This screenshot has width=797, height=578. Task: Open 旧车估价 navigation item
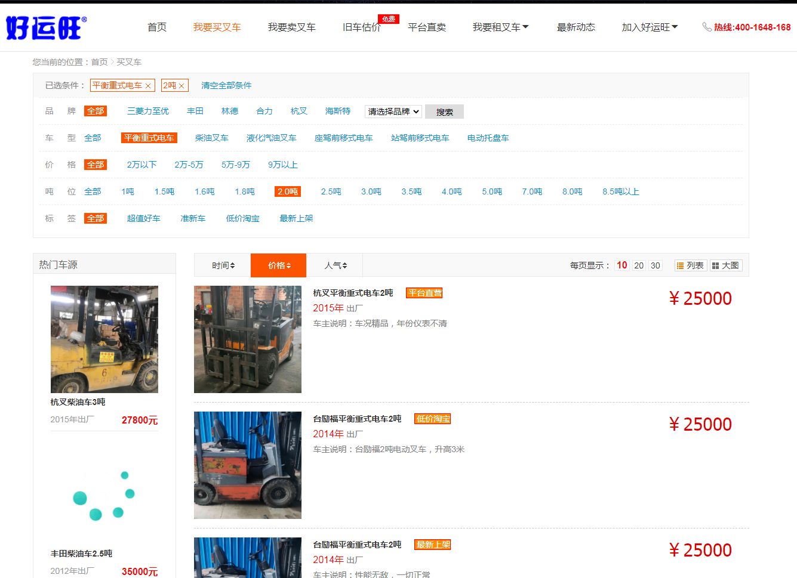(x=361, y=27)
